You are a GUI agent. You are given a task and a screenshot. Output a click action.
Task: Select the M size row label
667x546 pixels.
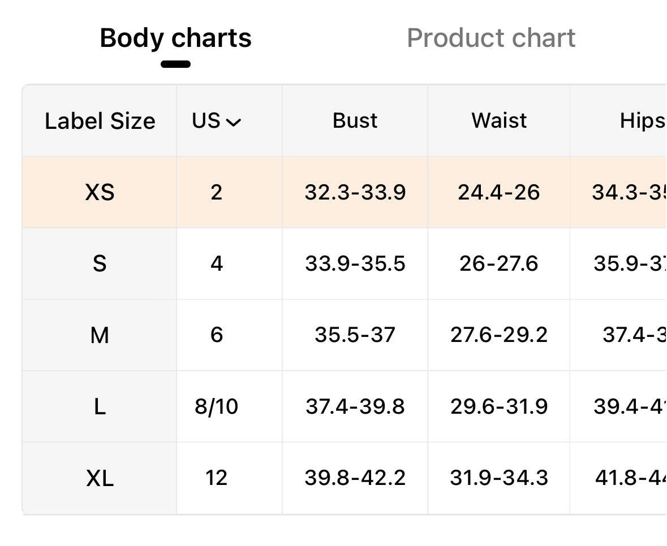pos(100,335)
